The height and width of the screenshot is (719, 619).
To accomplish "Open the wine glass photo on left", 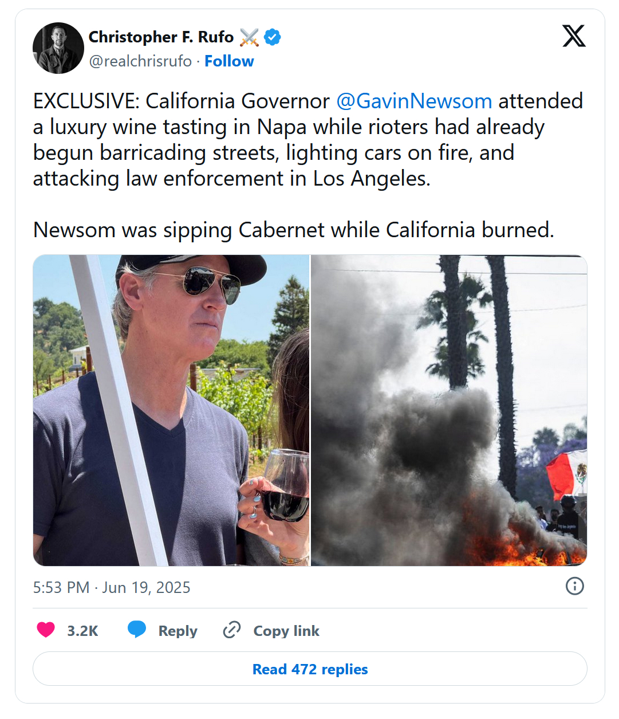I will pyautogui.click(x=171, y=410).
